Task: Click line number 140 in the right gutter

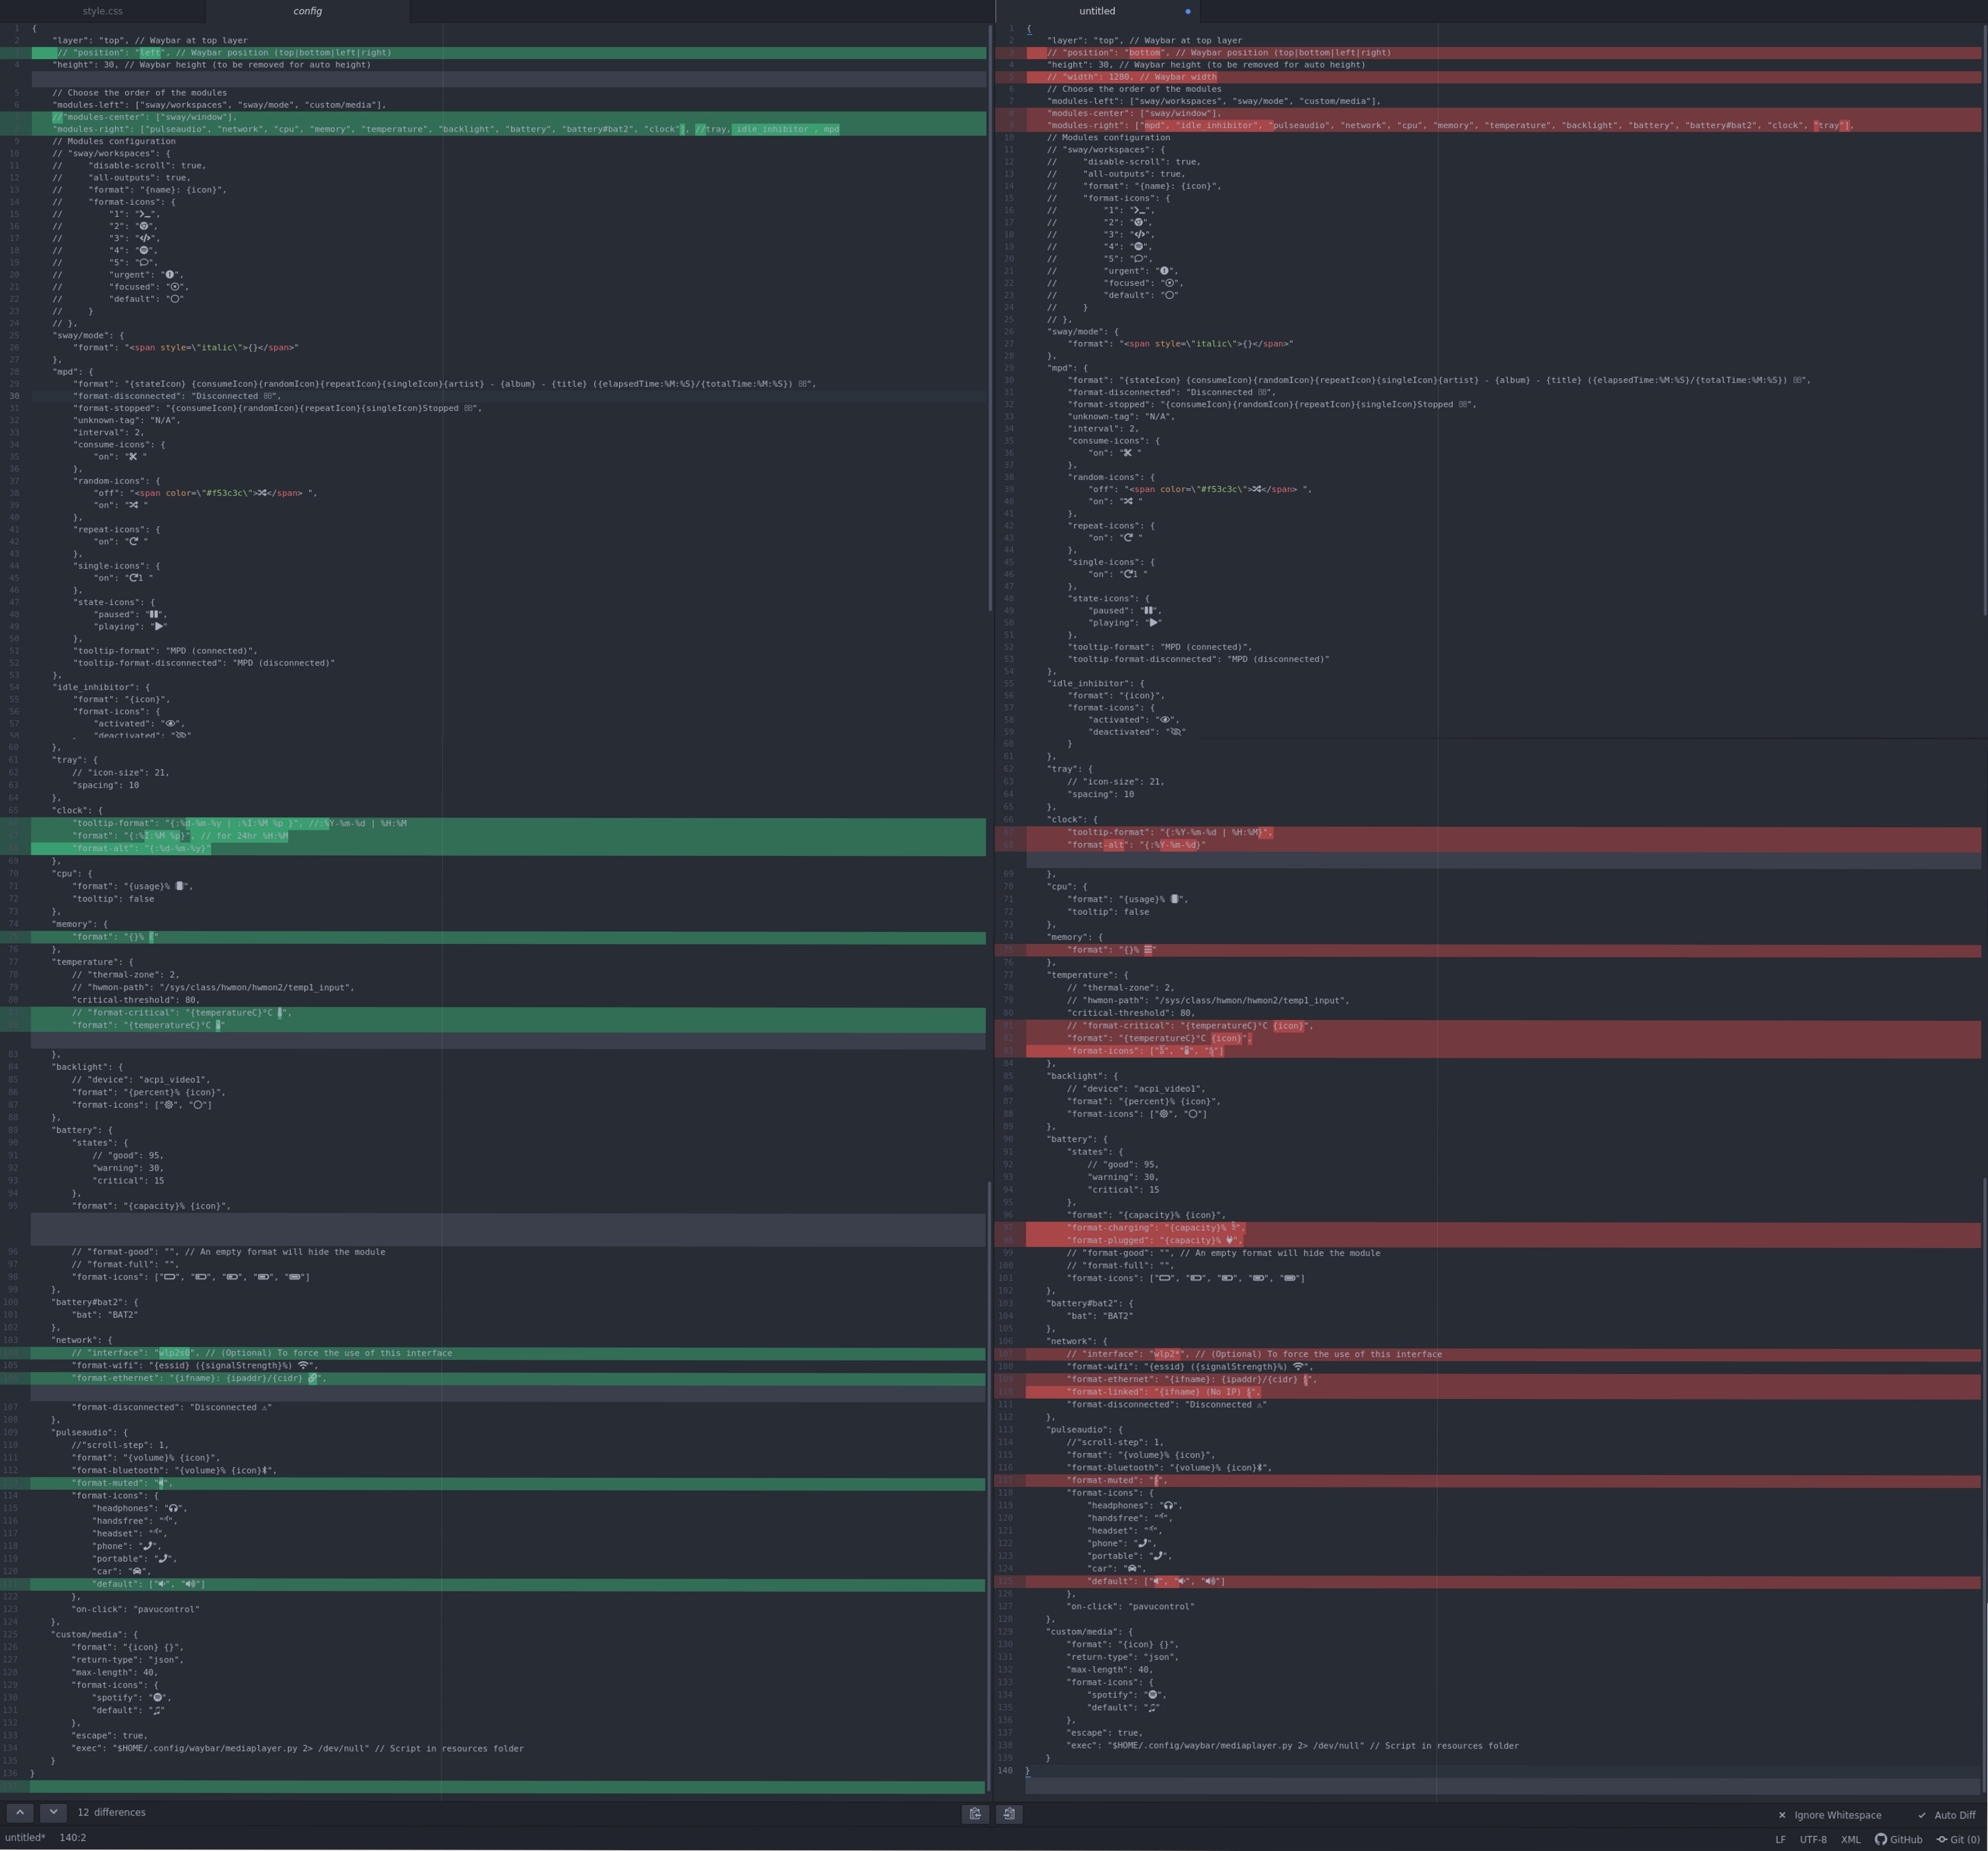Action: tap(1004, 1771)
